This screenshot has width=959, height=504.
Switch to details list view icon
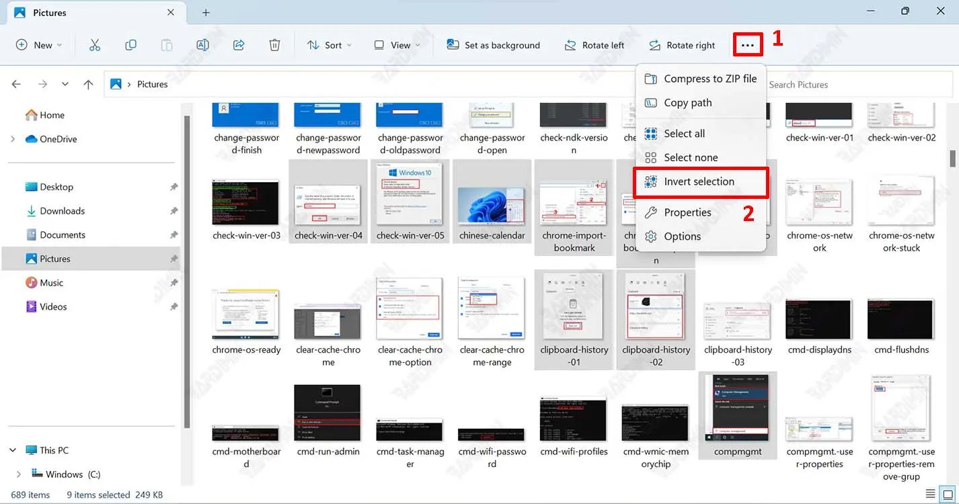[931, 495]
